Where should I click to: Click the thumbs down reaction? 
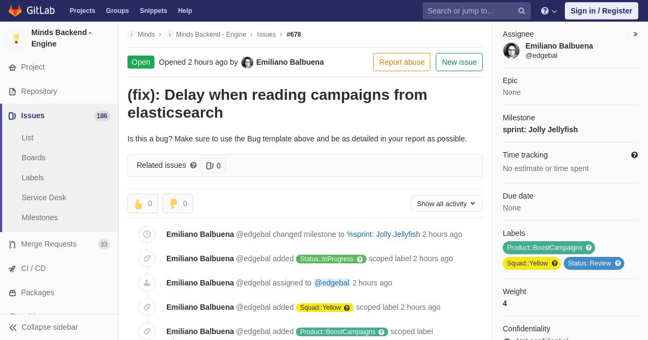[x=178, y=203]
